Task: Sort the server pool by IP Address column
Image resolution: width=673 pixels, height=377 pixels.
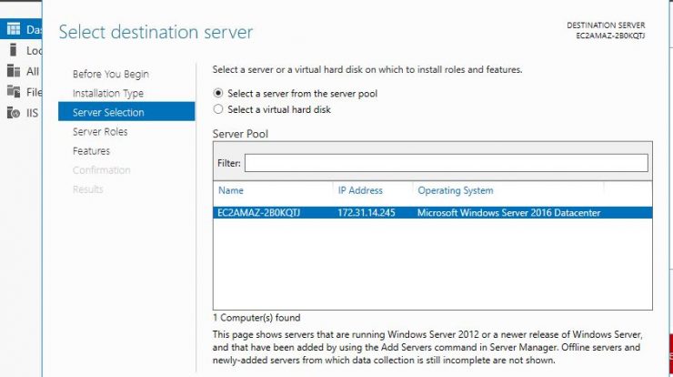Action: [x=360, y=190]
